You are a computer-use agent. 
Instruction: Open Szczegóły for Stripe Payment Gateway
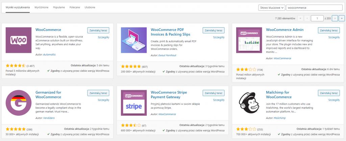click(x=219, y=100)
